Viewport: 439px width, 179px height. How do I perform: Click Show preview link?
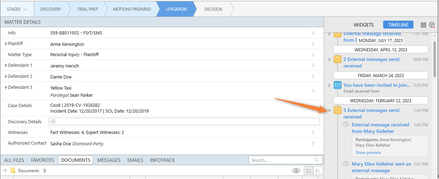(368, 152)
